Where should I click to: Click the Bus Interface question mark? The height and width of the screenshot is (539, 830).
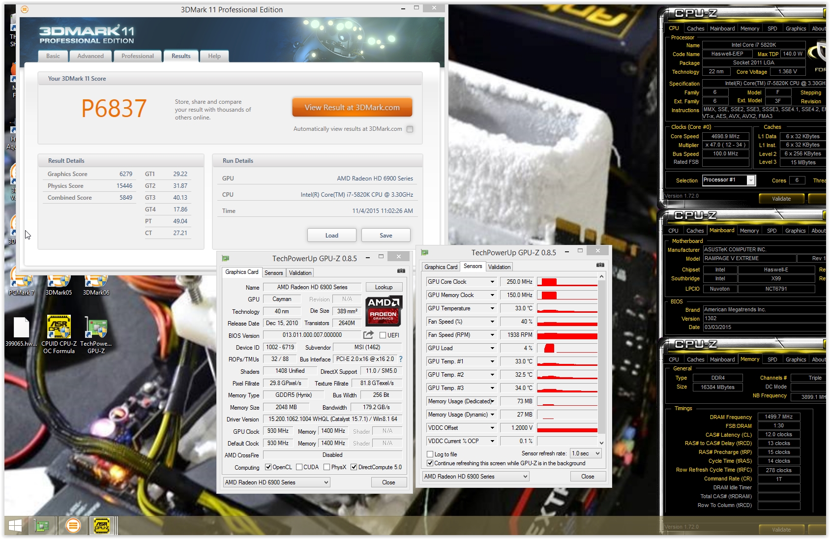401,359
